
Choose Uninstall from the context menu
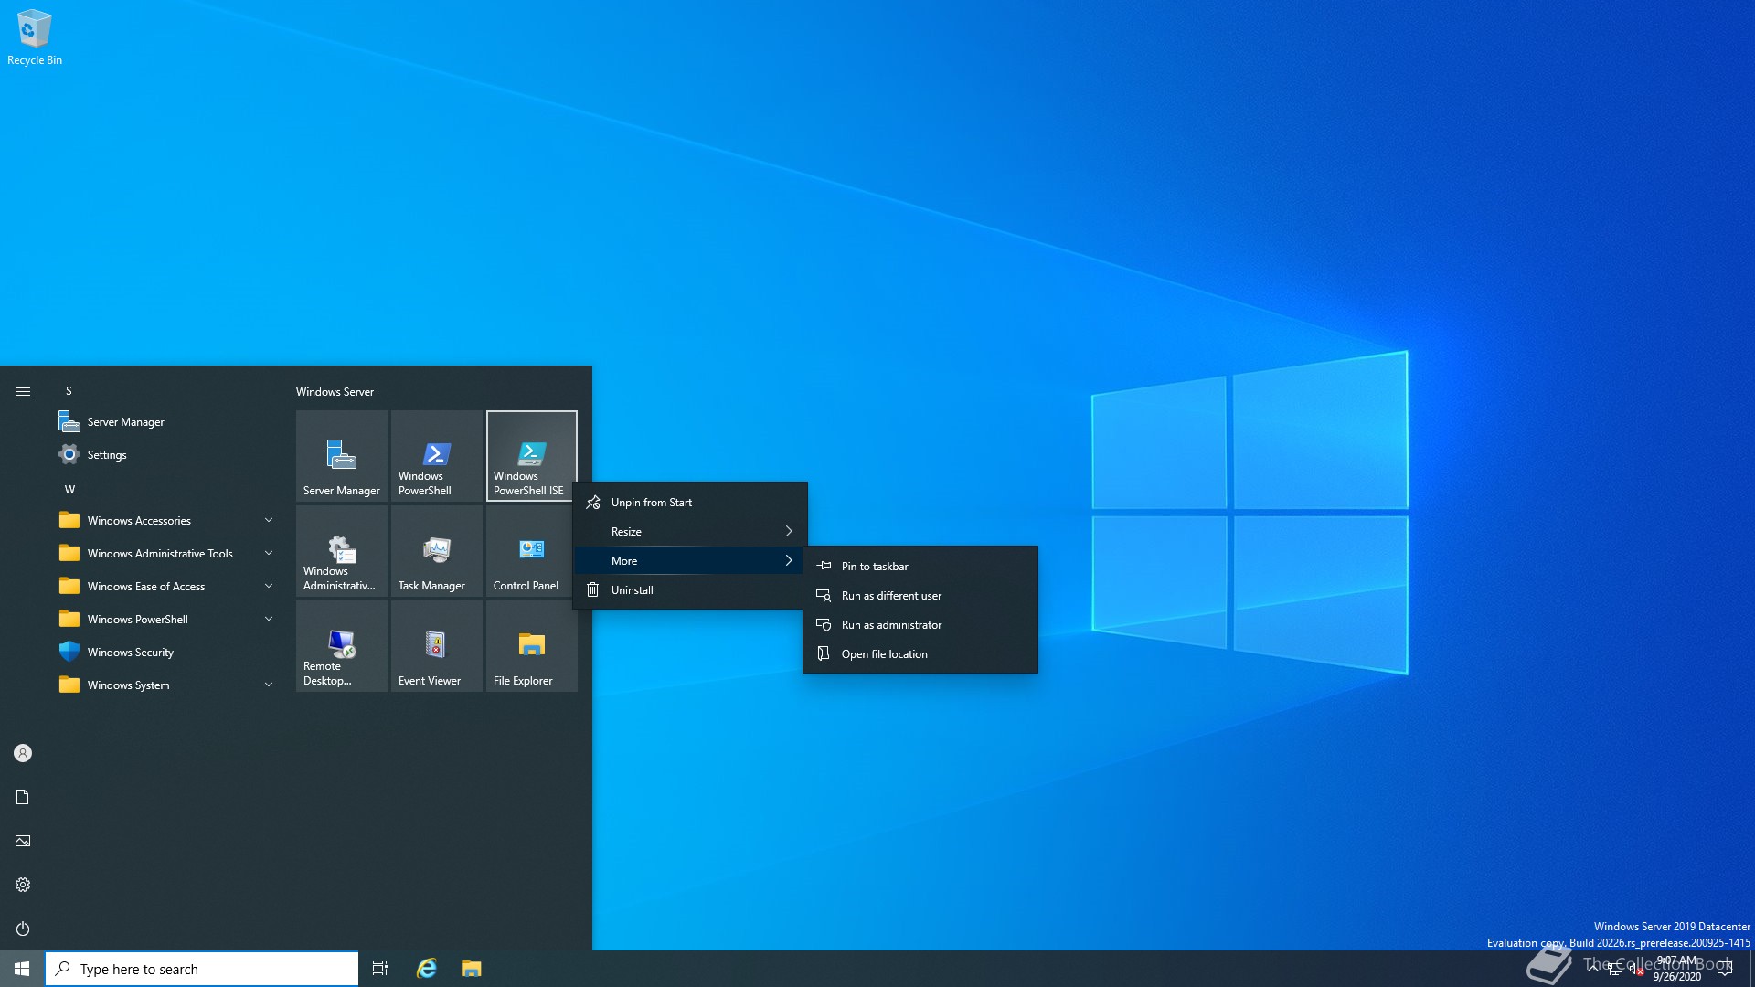pyautogui.click(x=690, y=589)
